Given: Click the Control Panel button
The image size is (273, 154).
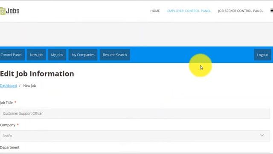Looking at the screenshot, I should [x=12, y=55].
